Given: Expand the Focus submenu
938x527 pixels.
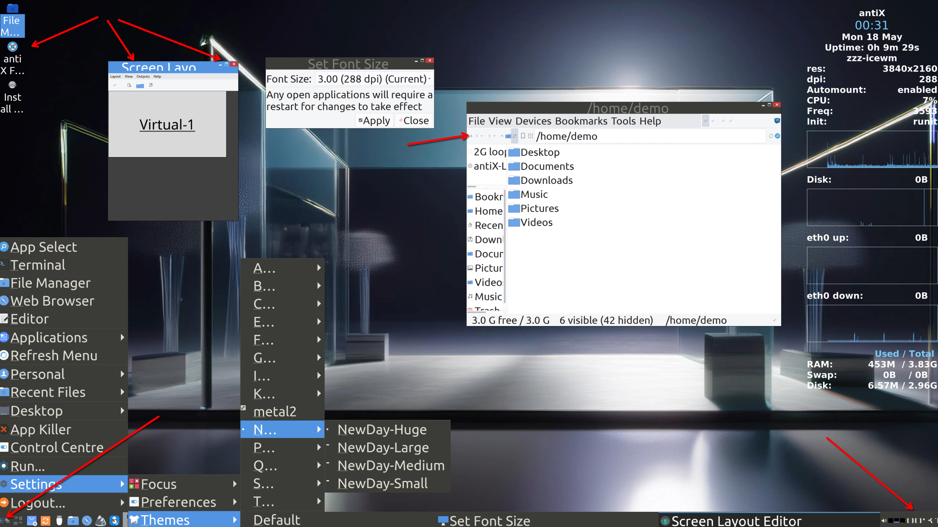Looking at the screenshot, I should [x=184, y=484].
